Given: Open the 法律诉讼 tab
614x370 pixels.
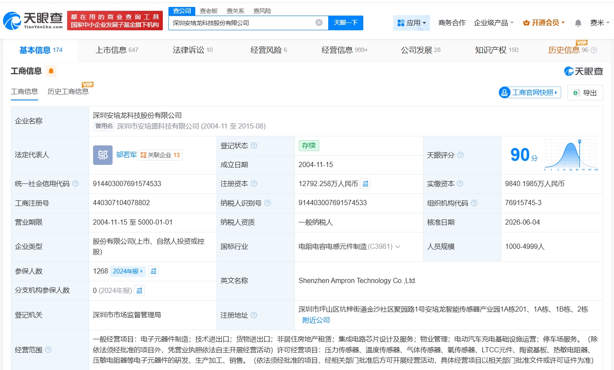Looking at the screenshot, I should (x=193, y=50).
